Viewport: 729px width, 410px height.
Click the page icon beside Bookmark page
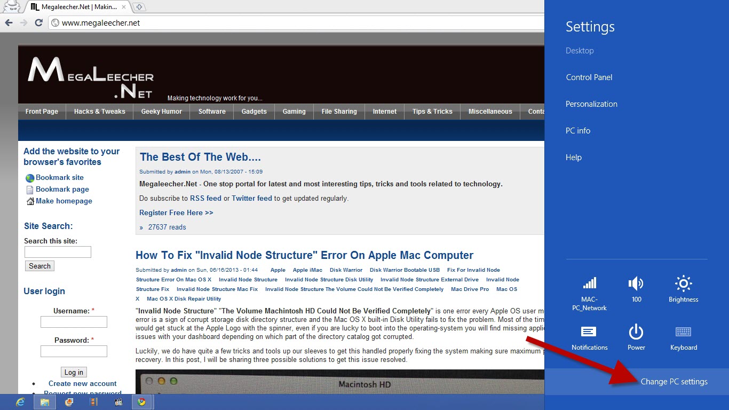point(30,190)
